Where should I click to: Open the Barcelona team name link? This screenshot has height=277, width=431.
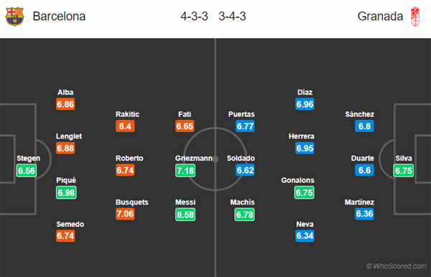point(59,17)
